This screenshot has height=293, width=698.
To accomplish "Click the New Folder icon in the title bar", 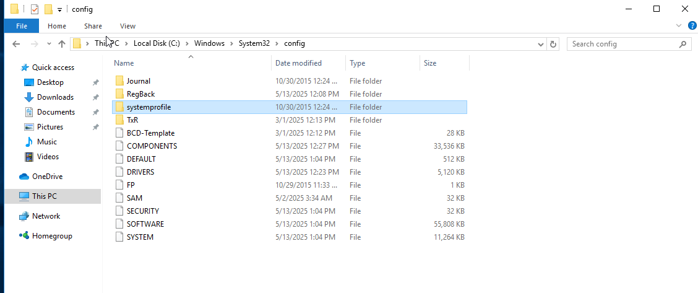I will (48, 9).
